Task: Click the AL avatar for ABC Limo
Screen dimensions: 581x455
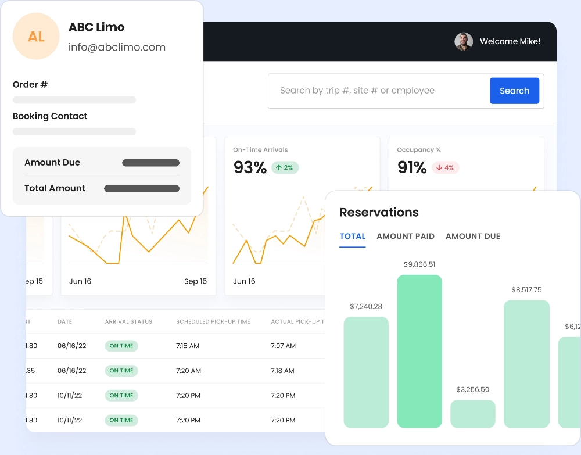Action: tap(36, 36)
